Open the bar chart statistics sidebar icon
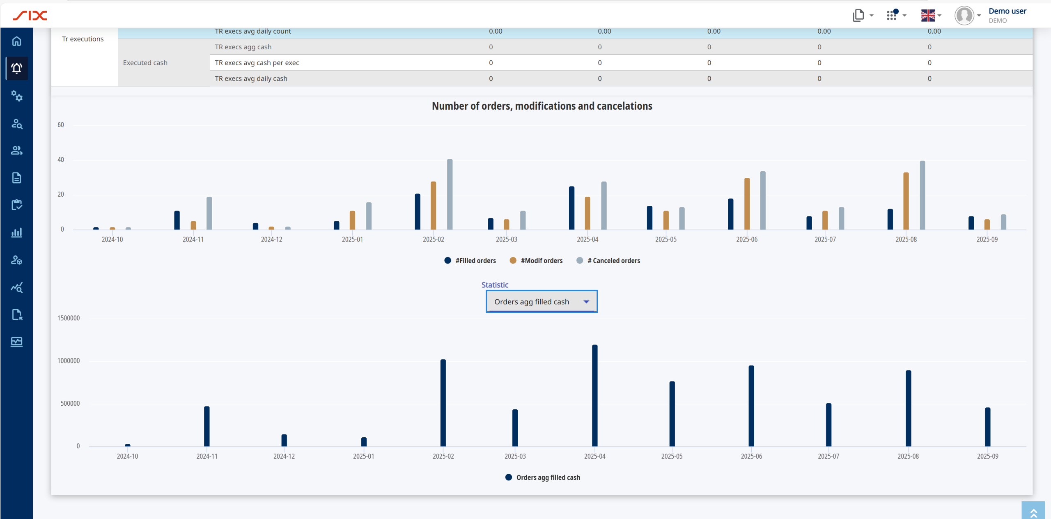Viewport: 1051px width, 519px height. pyautogui.click(x=16, y=232)
